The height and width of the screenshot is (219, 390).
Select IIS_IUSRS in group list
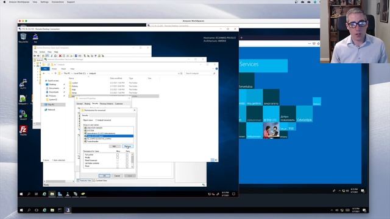[108, 139]
